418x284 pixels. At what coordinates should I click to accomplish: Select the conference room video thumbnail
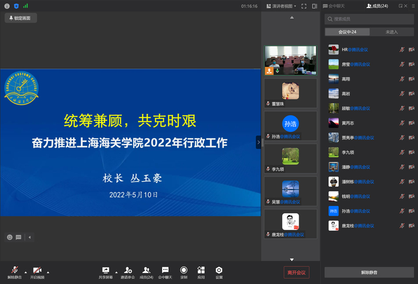290,60
